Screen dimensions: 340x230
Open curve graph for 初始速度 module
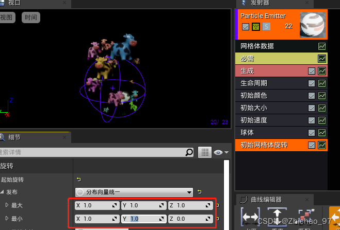[322, 120]
